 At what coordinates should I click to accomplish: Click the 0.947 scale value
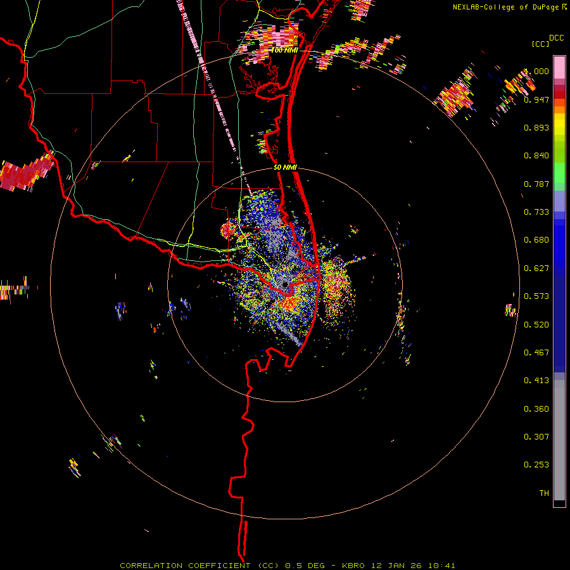(536, 99)
